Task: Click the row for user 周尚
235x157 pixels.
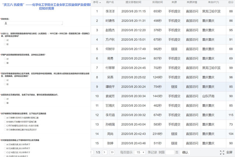Action: (x=110, y=134)
